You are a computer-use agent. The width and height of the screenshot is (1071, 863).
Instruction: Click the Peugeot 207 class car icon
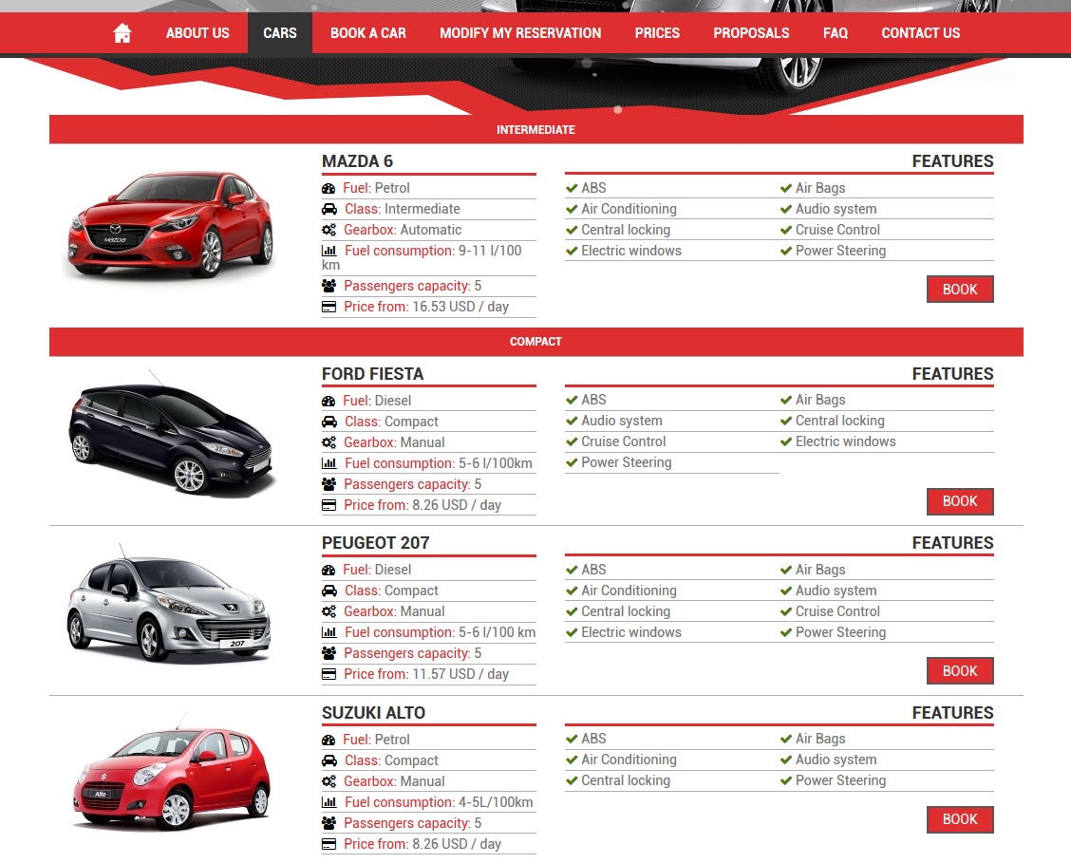pyautogui.click(x=329, y=591)
